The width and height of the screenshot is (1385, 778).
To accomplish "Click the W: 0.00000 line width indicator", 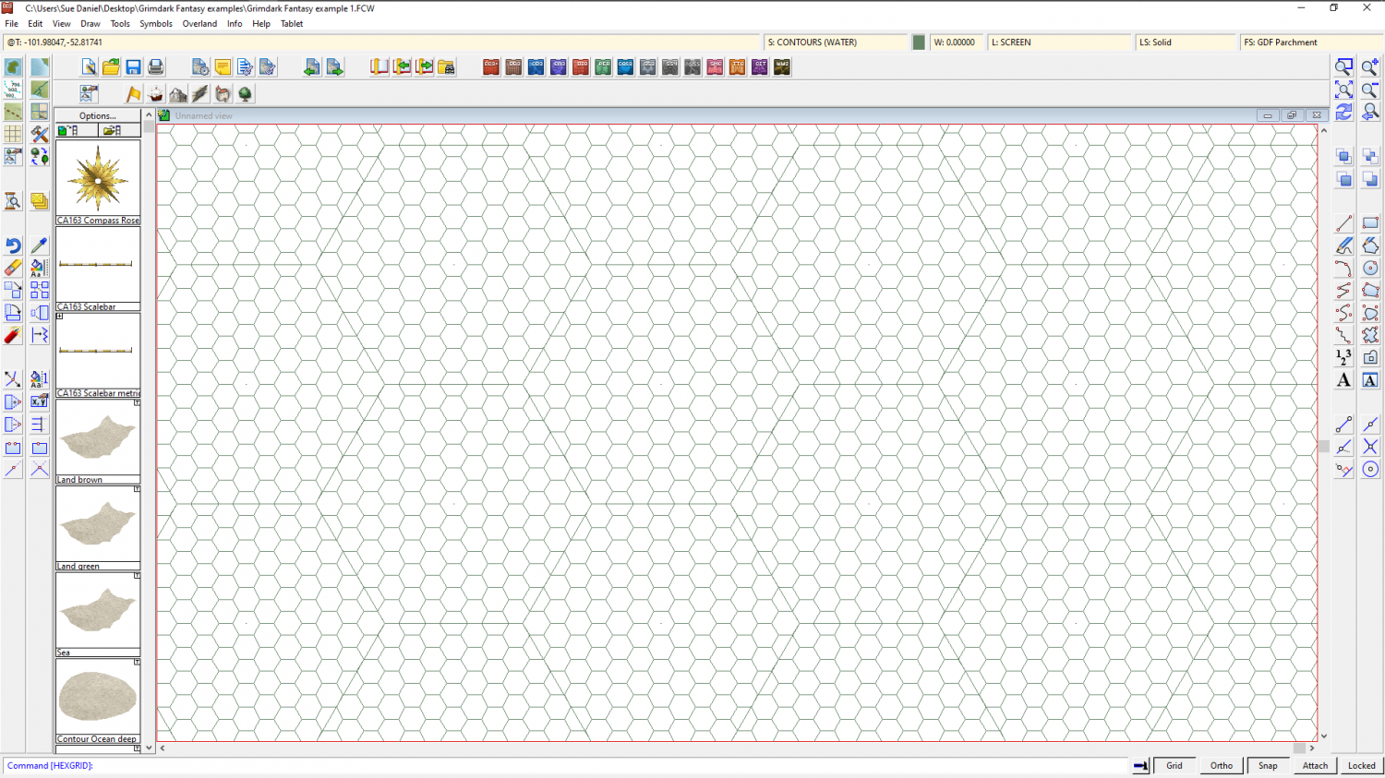I will click(957, 42).
